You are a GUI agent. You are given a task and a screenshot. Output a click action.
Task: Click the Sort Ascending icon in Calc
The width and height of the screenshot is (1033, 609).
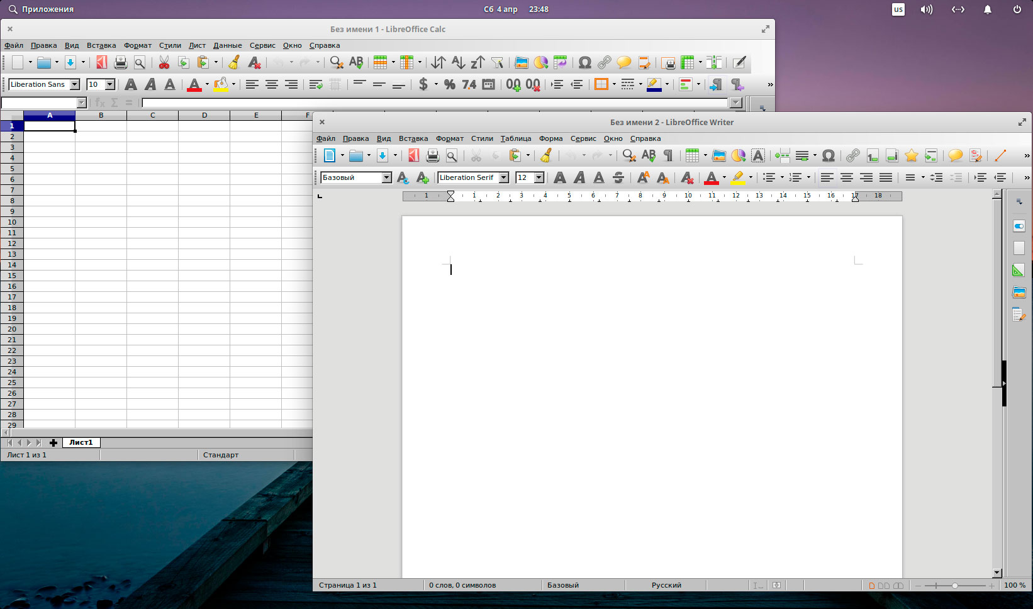coord(458,62)
